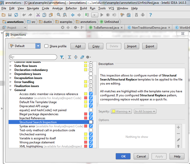Click the Debug bug icon
Viewport: 190px width, 164px height.
point(108,15)
